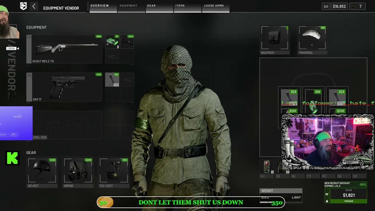Open the Overview tab
Image resolution: width=375 pixels, height=211 pixels.
pos(103,6)
